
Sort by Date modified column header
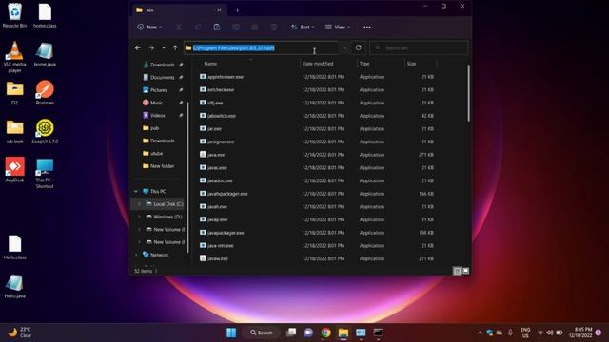[x=318, y=64]
